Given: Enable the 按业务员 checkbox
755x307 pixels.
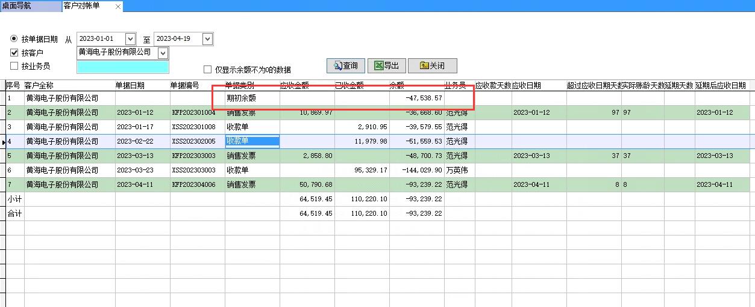Looking at the screenshot, I should [14, 66].
